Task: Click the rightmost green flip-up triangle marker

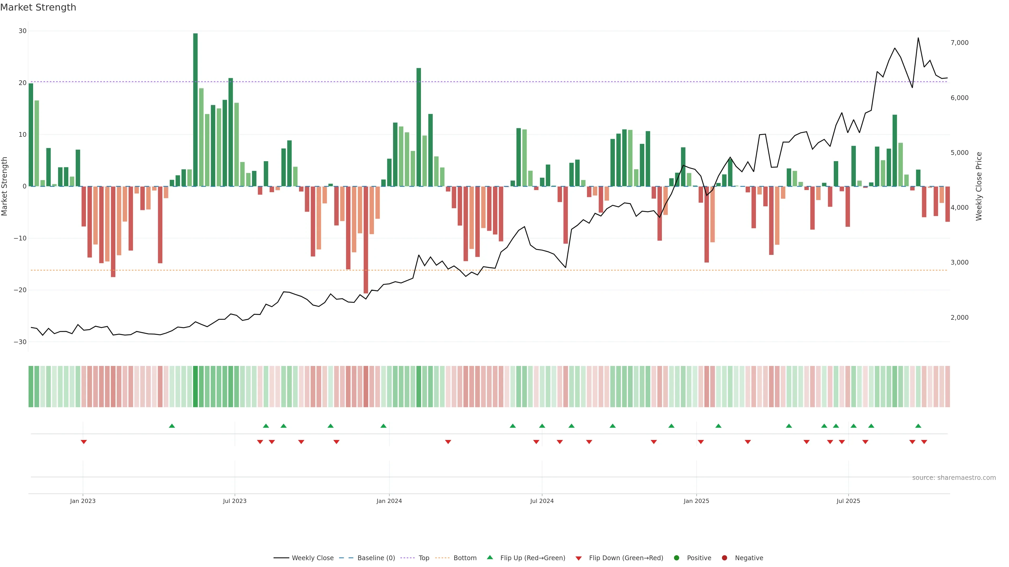Action: point(918,426)
